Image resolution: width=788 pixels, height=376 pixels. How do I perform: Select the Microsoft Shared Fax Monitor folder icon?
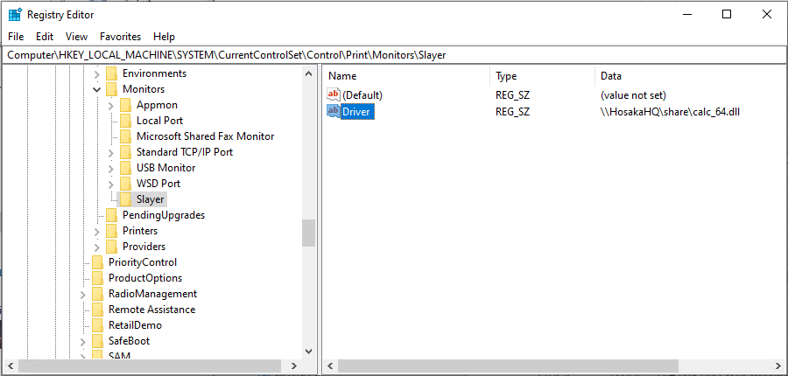(125, 136)
